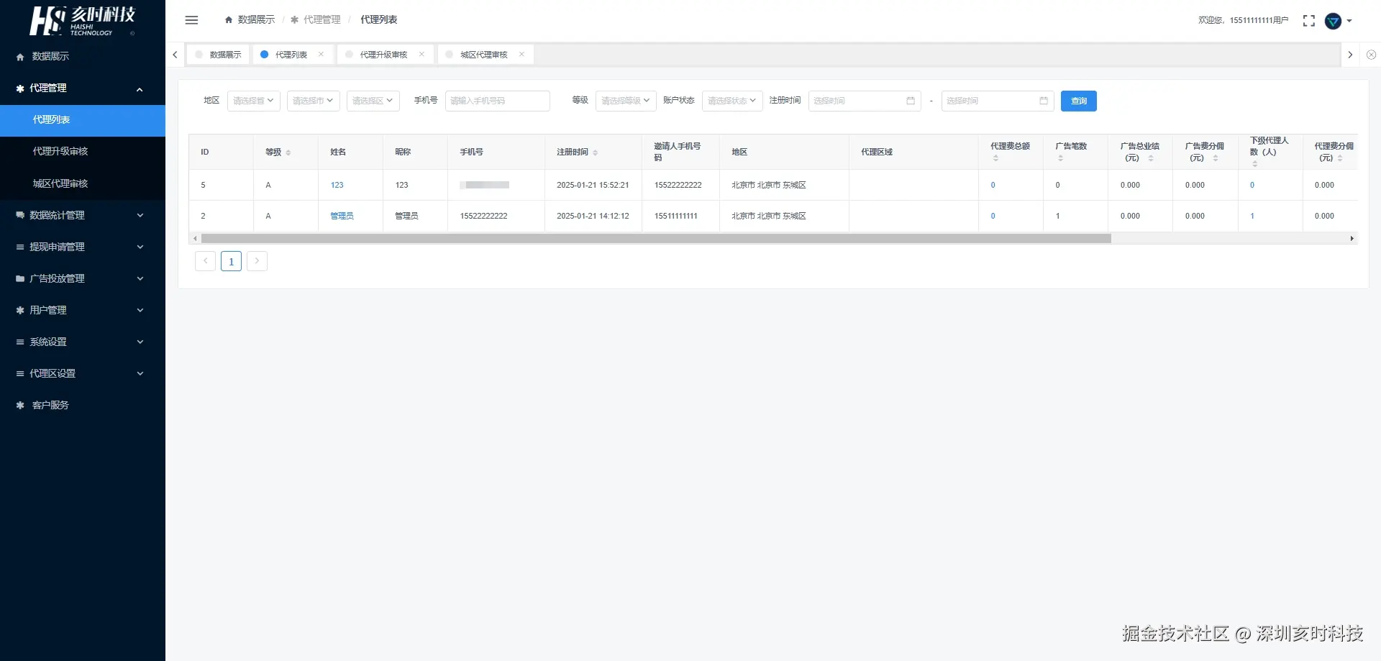Switch to the 数据展示 tab
This screenshot has width=1381, height=661.
(x=219, y=55)
